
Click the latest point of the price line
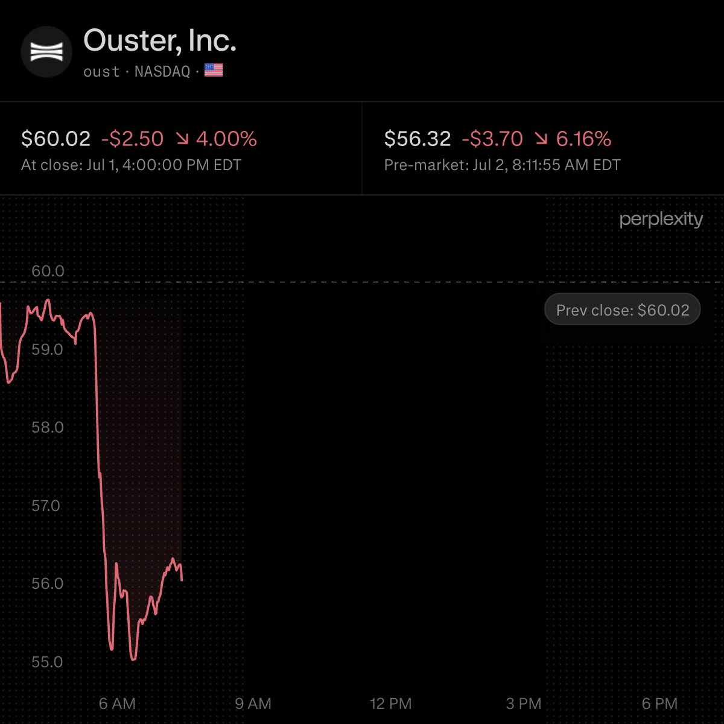182,580
